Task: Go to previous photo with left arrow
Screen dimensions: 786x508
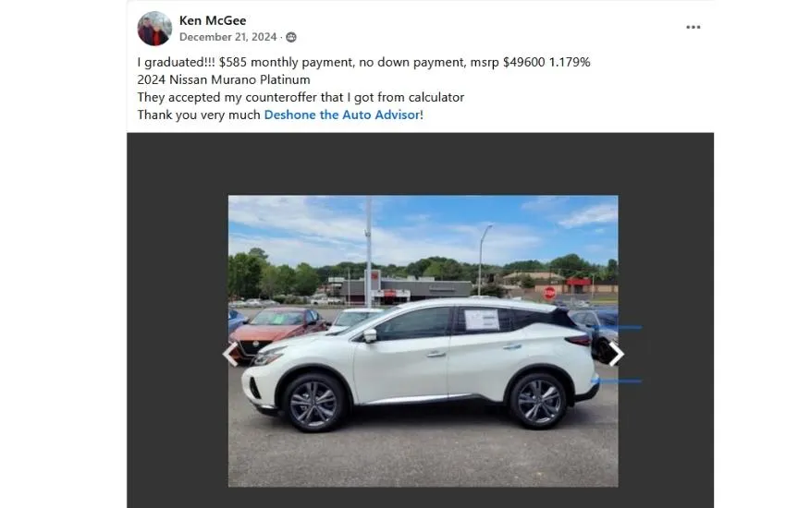Action: [230, 354]
